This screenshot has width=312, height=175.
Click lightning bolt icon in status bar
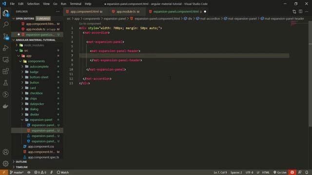pyautogui.click(x=52, y=172)
